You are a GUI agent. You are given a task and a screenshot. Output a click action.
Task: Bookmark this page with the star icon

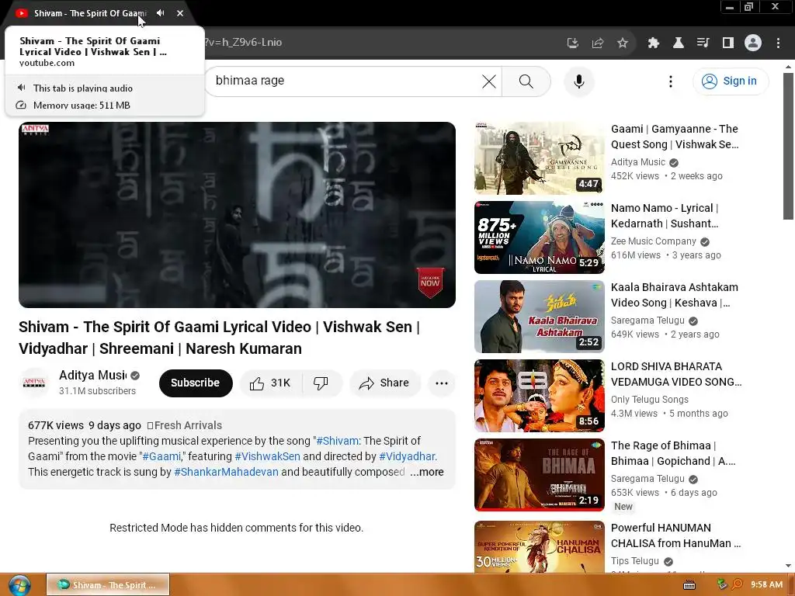[x=623, y=43]
